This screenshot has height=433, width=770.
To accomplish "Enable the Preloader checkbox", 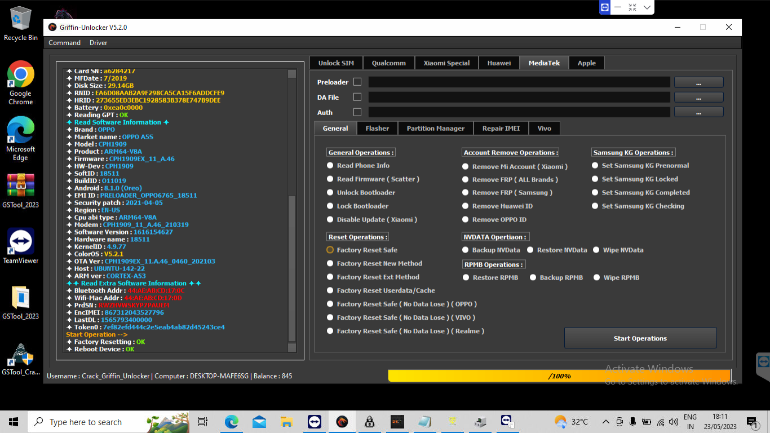I will [357, 82].
